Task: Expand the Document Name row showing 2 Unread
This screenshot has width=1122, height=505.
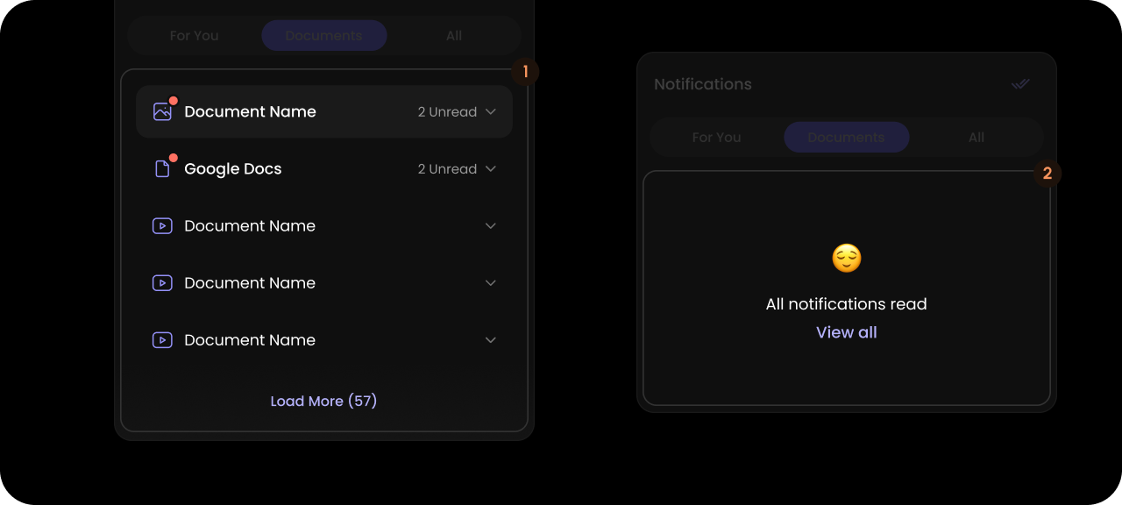Action: point(491,111)
